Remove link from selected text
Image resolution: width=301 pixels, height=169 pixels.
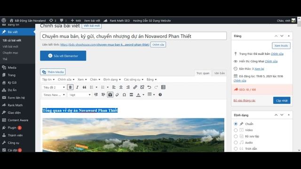(142, 87)
